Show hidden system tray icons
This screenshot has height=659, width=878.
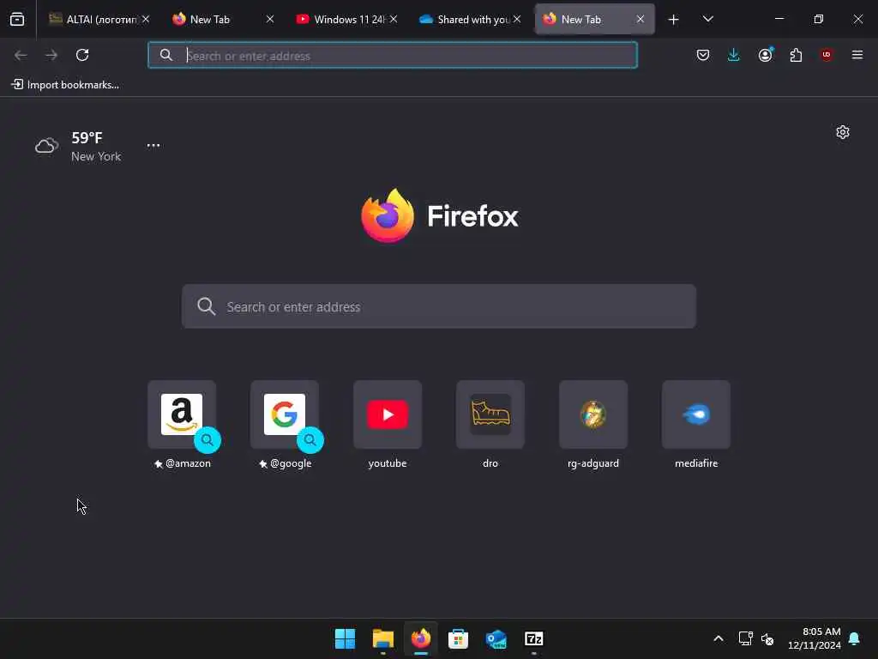(x=719, y=638)
